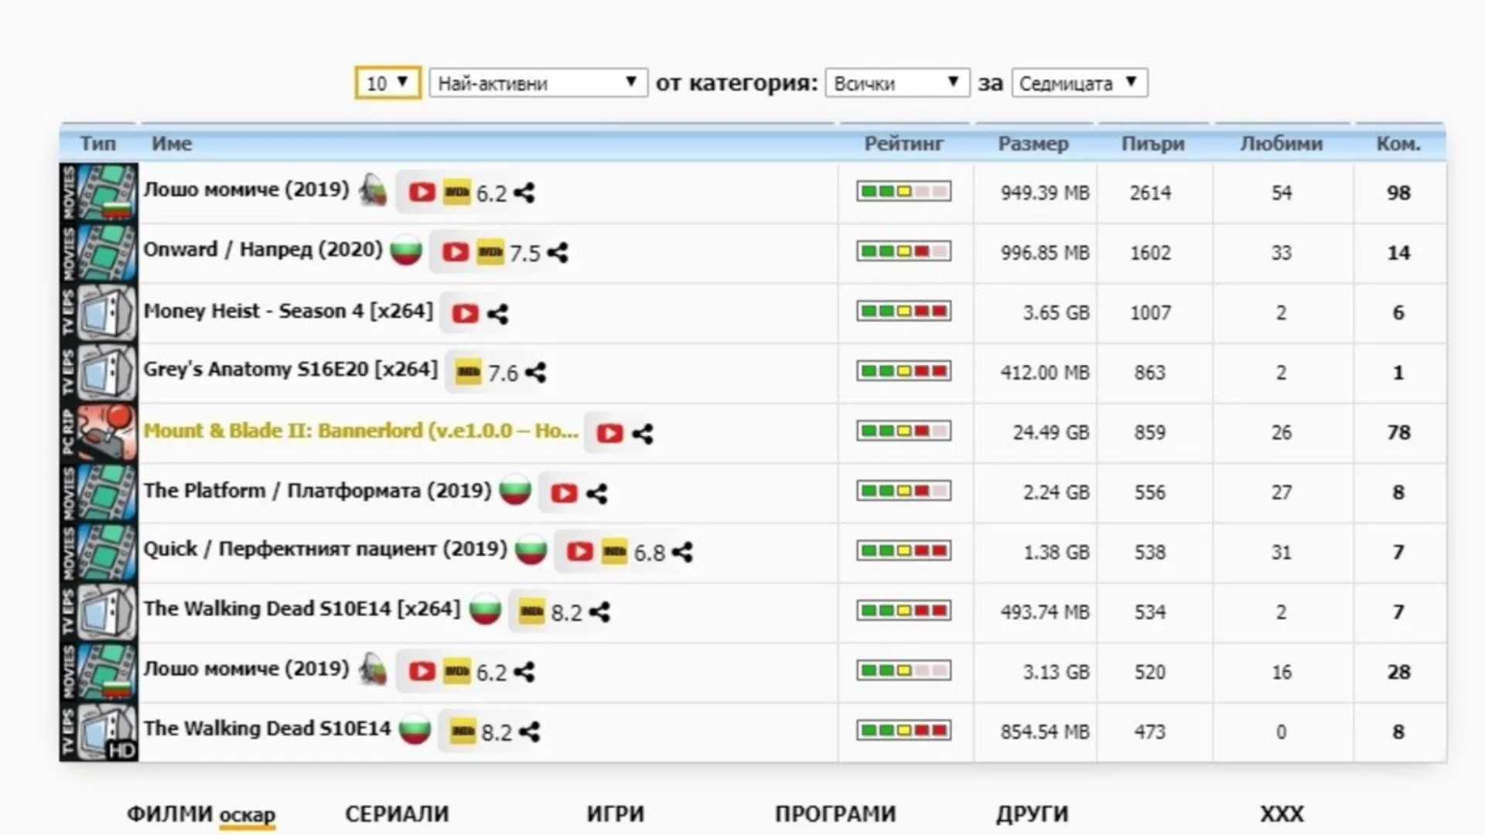Screen dimensions: 1485x835
Task: Click the Movies category icon in the Onward row
Action: click(99, 253)
